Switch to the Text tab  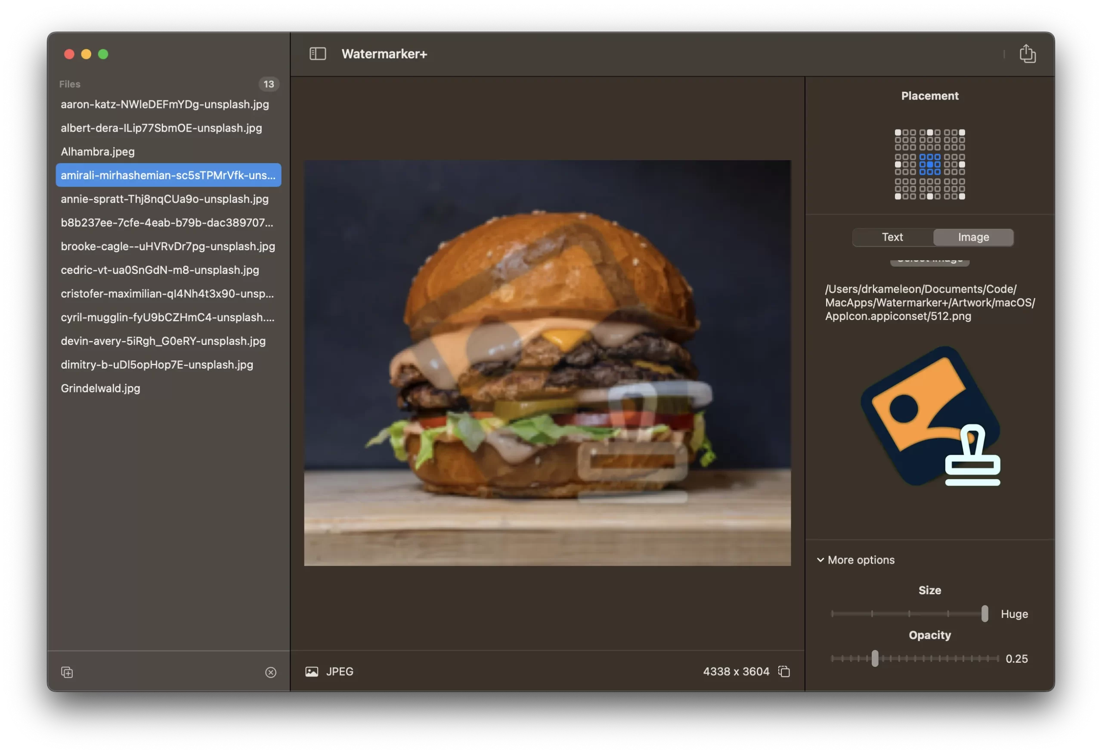coord(892,237)
